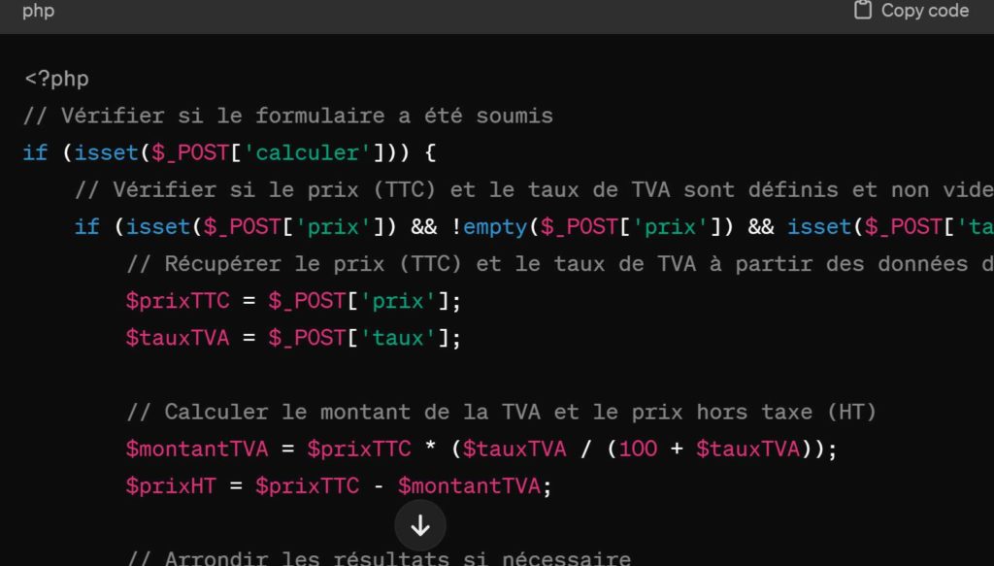Click $tauxTVA in its $_POST assignment line
Viewport: 994px width, 566px height.
pyautogui.click(x=178, y=338)
